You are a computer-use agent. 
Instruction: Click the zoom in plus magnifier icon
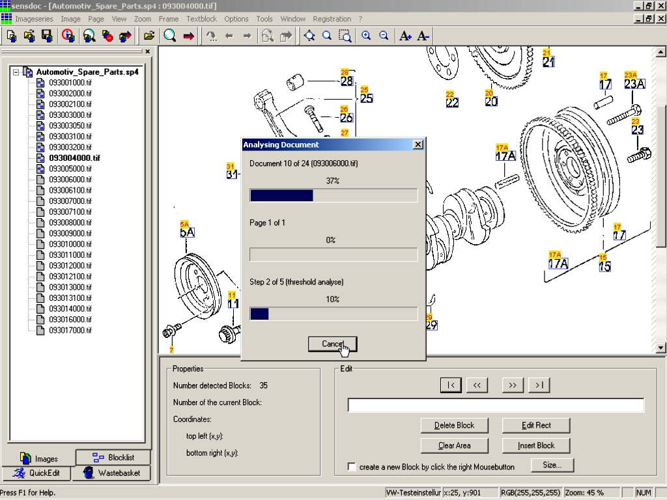click(x=366, y=36)
